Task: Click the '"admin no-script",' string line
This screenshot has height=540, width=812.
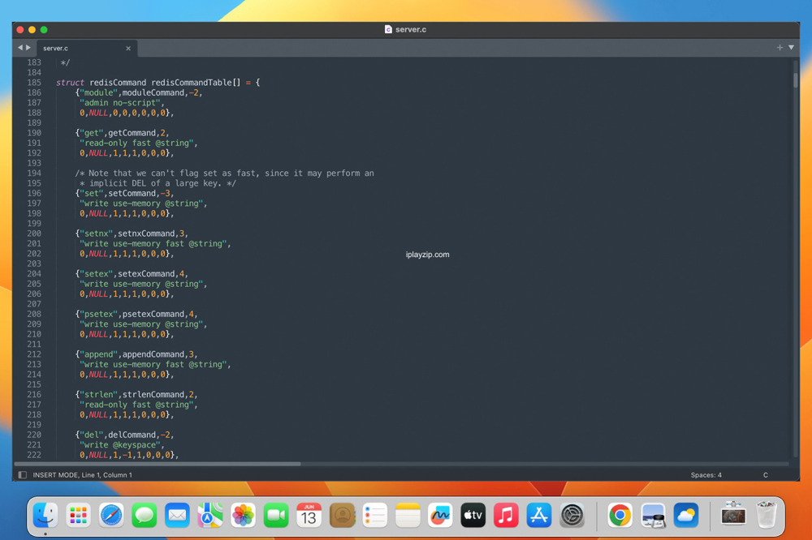Action: click(122, 103)
